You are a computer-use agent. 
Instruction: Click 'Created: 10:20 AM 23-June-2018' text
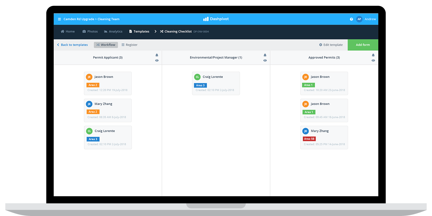(324, 90)
